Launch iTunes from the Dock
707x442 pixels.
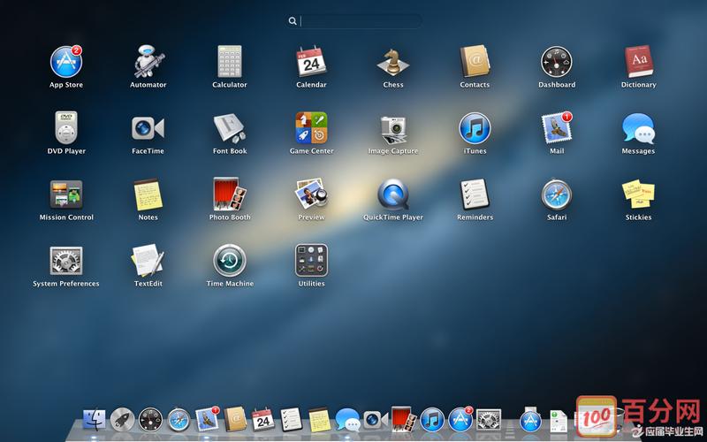tap(432, 419)
